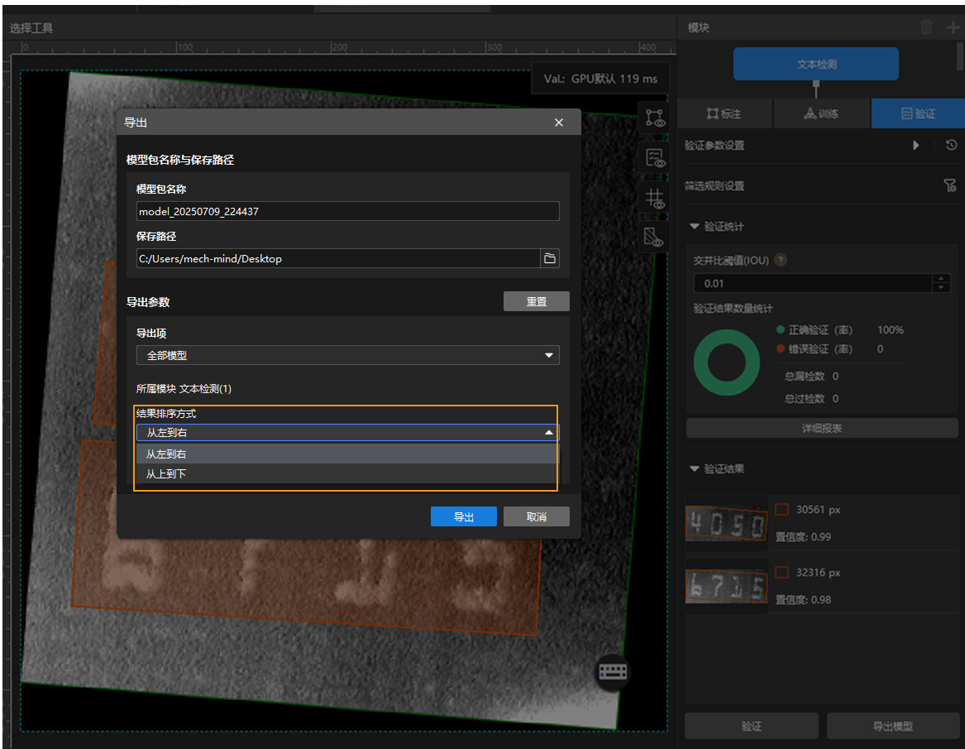965x749 pixels.
Task: Click the IOU threshold 0.01 field
Action: coord(812,283)
